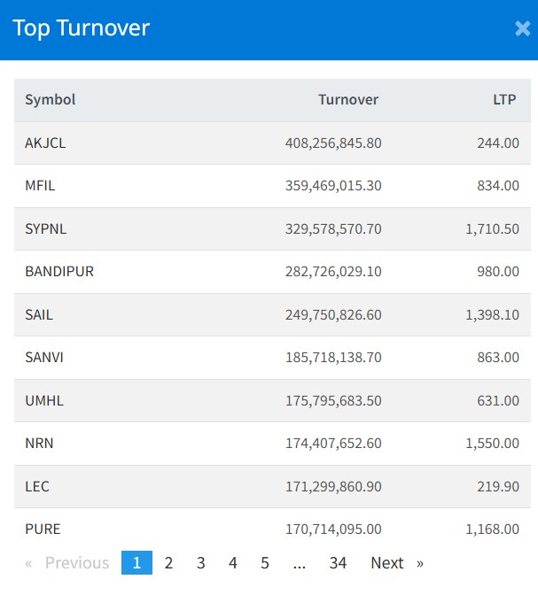Select the AKJCL symbol row
The width and height of the screenshot is (538, 595).
(46, 143)
